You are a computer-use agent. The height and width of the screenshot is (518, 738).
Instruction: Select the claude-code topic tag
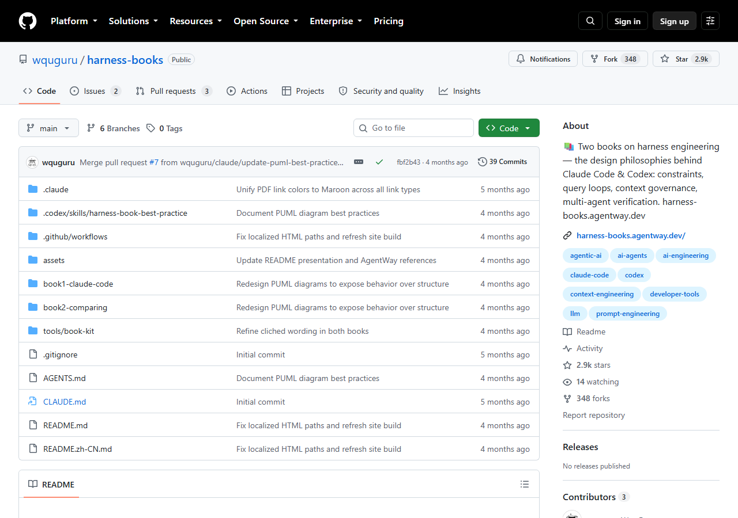589,275
